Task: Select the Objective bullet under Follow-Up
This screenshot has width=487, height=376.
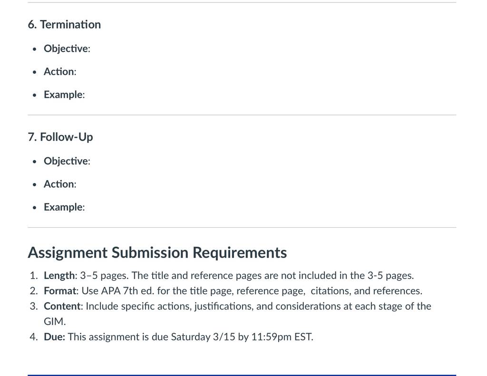Action: (67, 161)
